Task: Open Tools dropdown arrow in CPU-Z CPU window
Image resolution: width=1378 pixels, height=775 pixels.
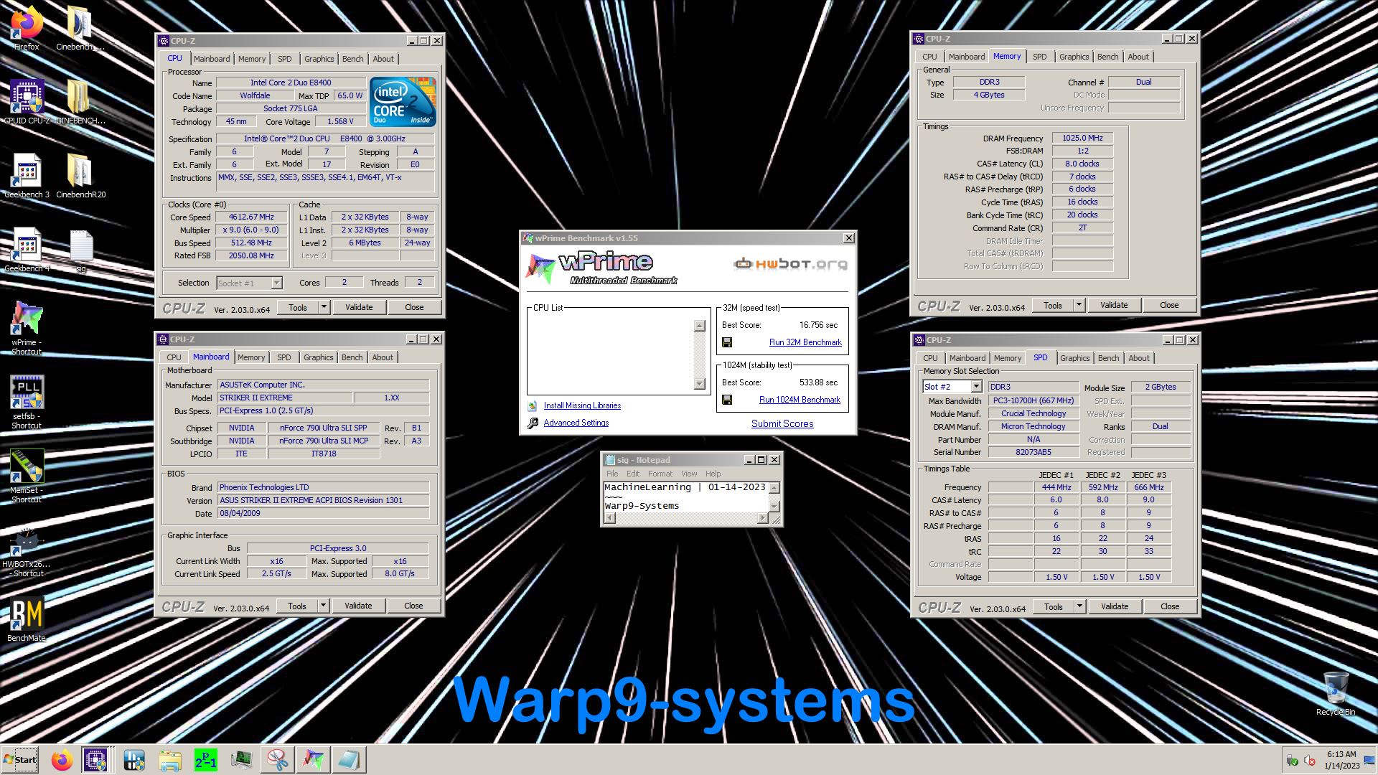Action: 324,307
